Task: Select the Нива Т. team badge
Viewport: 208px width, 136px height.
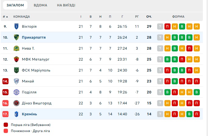Action: coord(16,48)
